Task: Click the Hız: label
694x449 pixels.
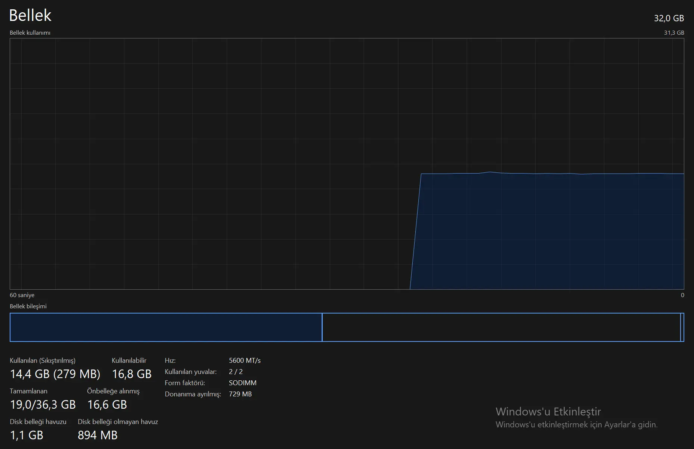Action: click(170, 361)
